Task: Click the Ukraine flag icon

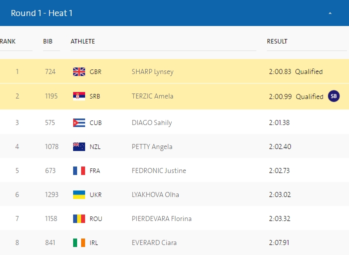Action: tap(79, 194)
